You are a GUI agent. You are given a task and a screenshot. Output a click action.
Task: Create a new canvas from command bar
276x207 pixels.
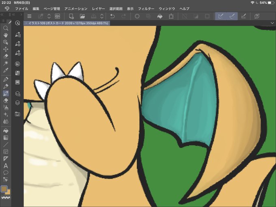click(x=71, y=16)
